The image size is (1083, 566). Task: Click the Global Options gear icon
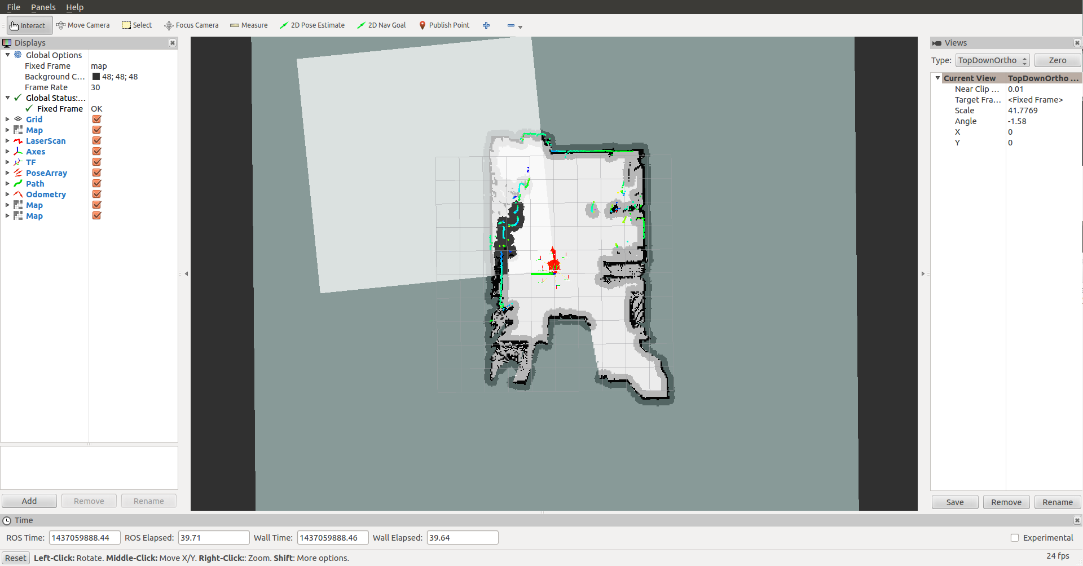18,55
